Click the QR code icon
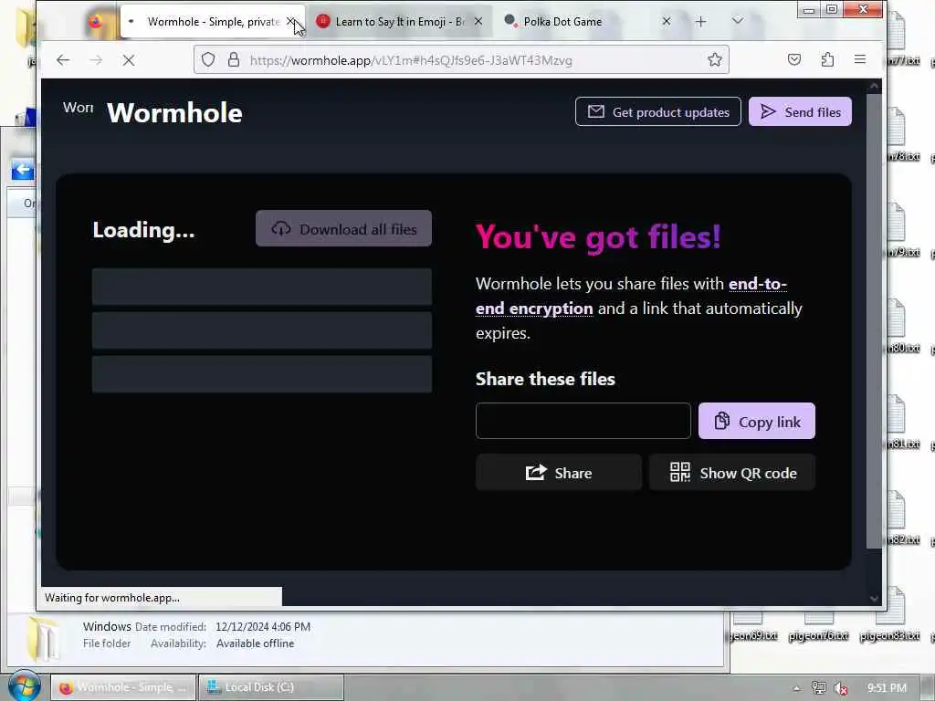The width and height of the screenshot is (935, 701). [x=679, y=472]
